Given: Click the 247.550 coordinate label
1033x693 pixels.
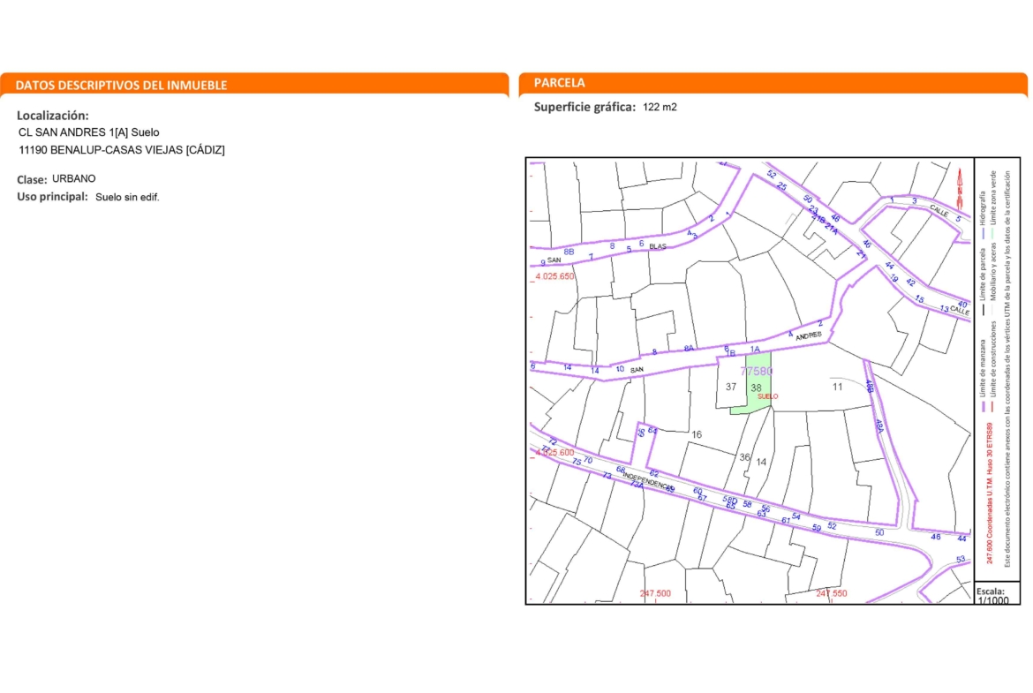Looking at the screenshot, I should coord(832,593).
